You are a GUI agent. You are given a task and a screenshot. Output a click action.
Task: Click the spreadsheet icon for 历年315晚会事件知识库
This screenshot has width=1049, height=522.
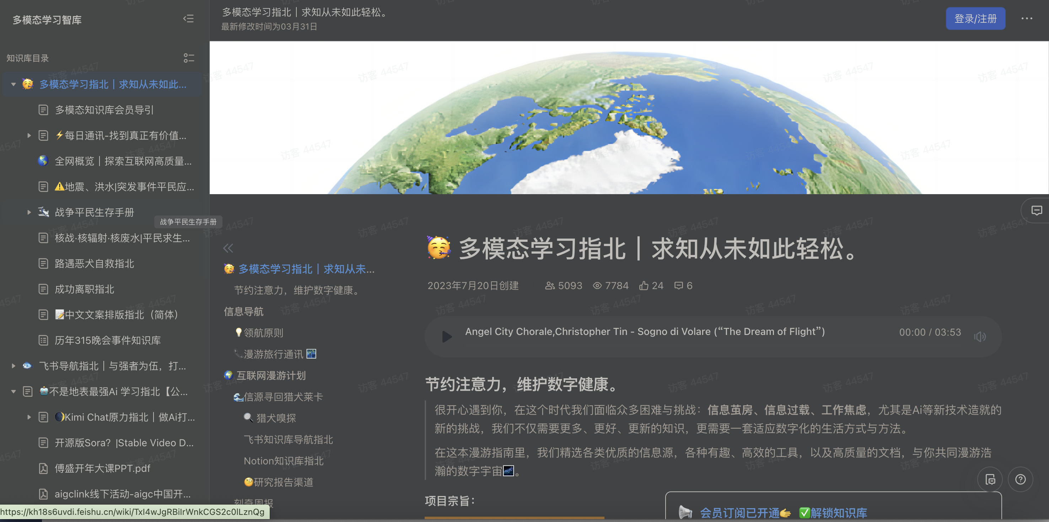(43, 340)
